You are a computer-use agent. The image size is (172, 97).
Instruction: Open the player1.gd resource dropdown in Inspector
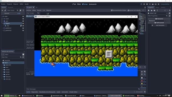167,13
